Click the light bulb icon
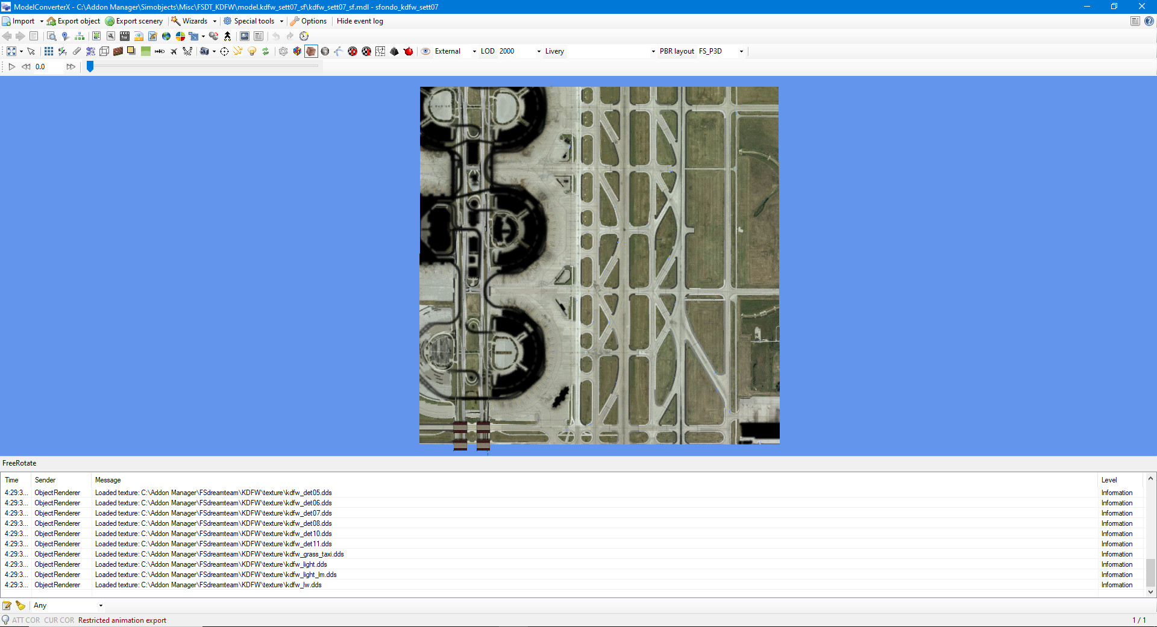 point(252,51)
